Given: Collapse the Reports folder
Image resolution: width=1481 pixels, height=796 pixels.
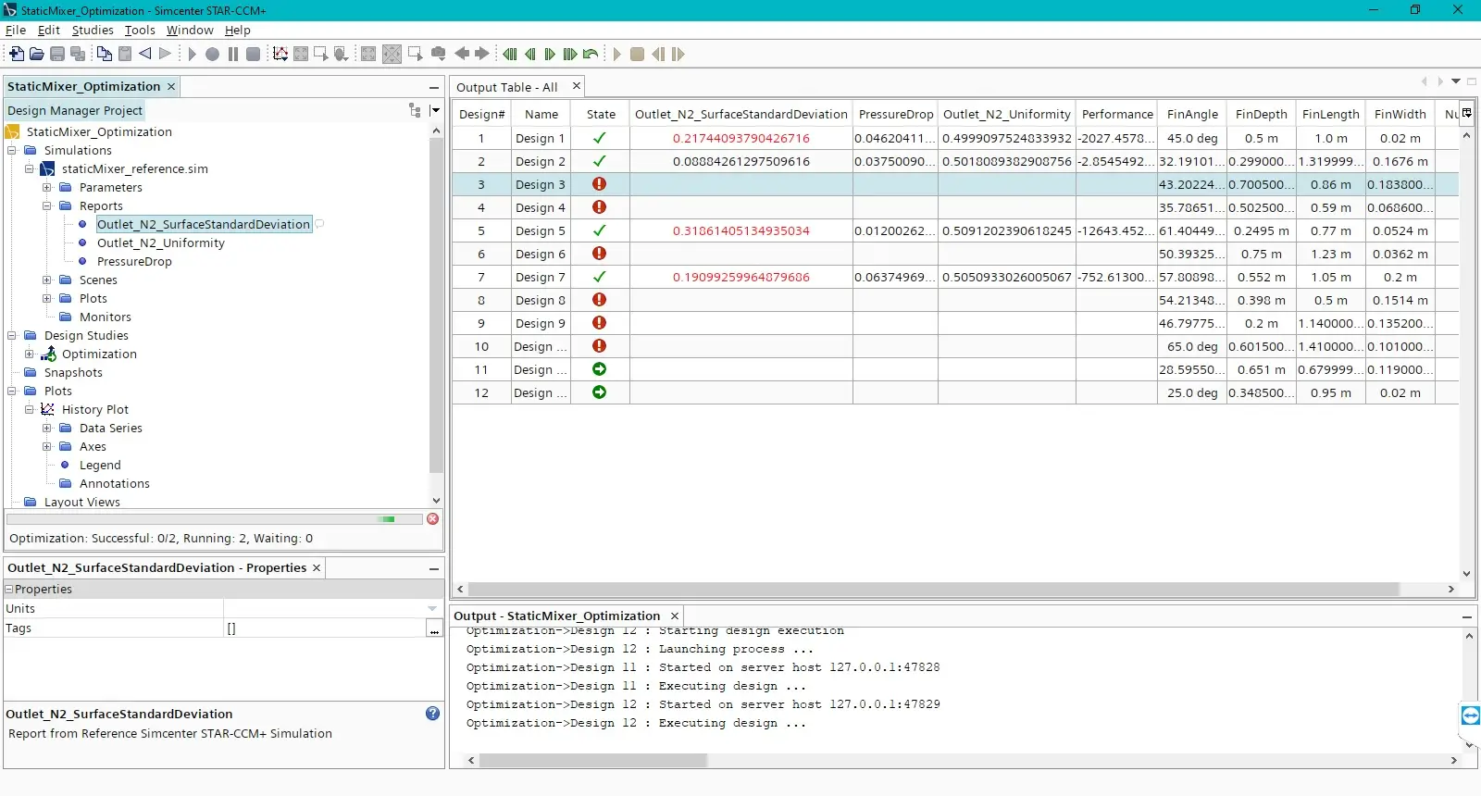Looking at the screenshot, I should coord(47,205).
